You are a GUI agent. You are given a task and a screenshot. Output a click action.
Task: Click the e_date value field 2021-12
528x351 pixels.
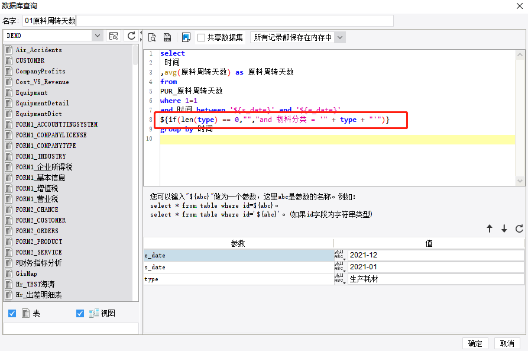click(x=436, y=255)
